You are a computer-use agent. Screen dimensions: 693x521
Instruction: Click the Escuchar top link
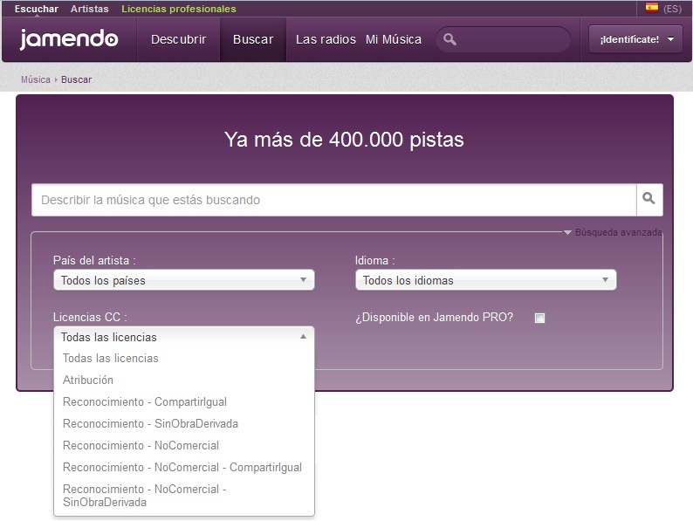[37, 9]
